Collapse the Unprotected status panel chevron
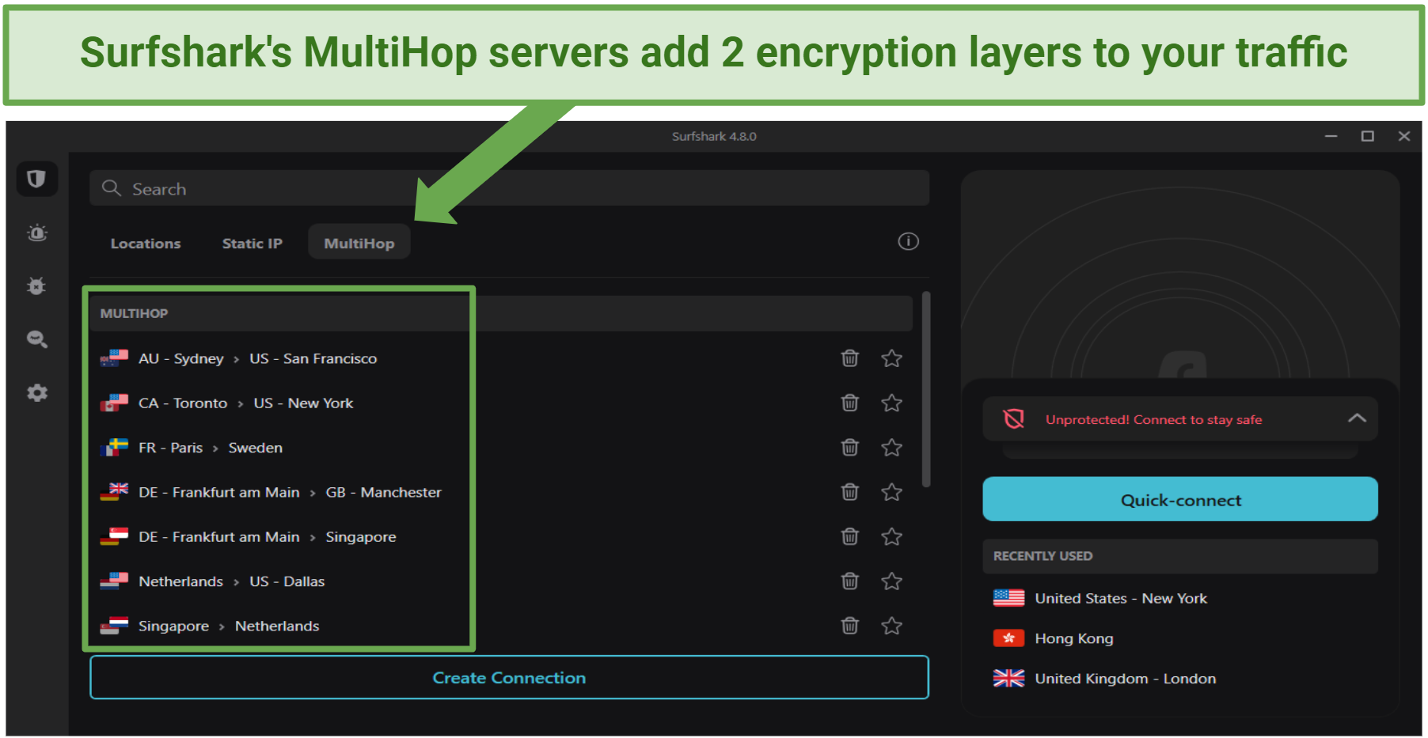Image resolution: width=1428 pixels, height=738 pixels. [x=1357, y=418]
